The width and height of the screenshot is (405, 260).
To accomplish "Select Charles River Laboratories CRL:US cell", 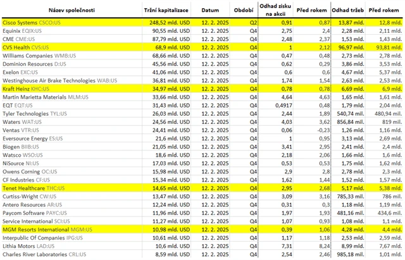I will tap(44, 254).
